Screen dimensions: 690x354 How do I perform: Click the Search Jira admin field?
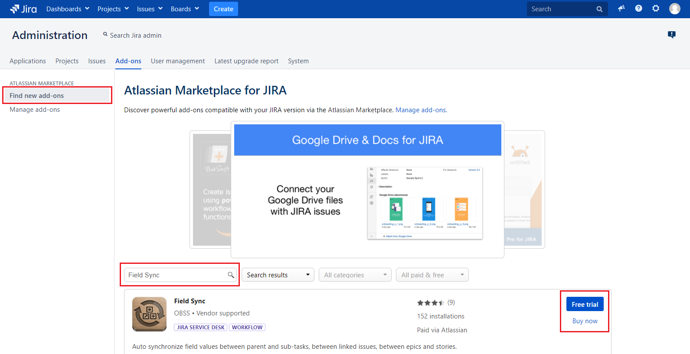135,36
